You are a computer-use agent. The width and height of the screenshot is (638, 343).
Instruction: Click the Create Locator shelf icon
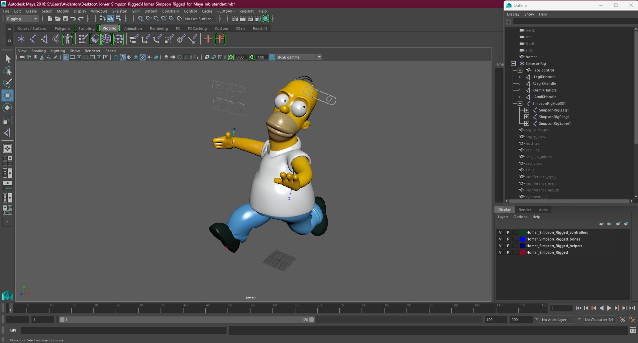point(21,39)
